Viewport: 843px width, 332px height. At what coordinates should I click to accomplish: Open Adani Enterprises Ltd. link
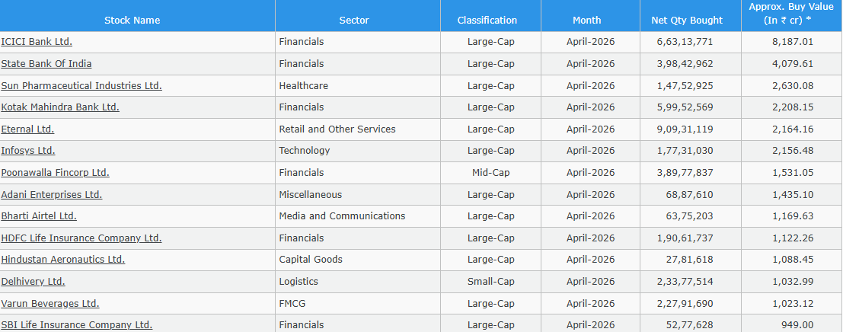point(52,194)
